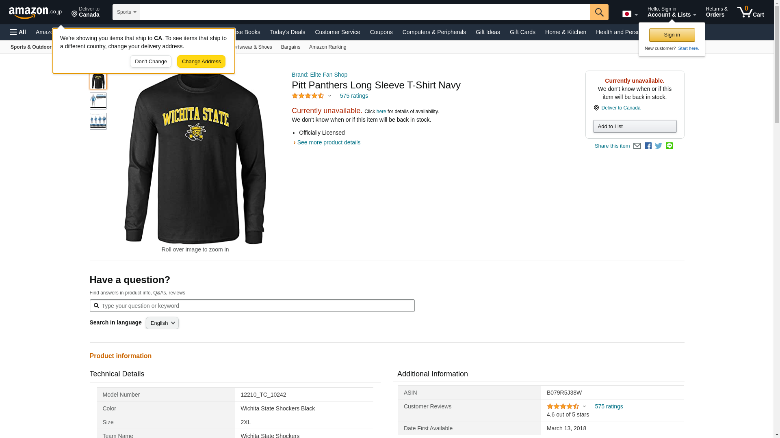The width and height of the screenshot is (780, 438).
Task: Share the item on Twitter
Action: pyautogui.click(x=659, y=146)
